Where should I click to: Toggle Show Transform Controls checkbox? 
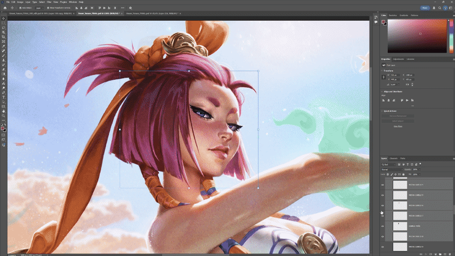[48, 8]
